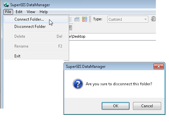This screenshot has width=169, height=122.
Task: Click the list view icon behind menu
Action: [x=70, y=19]
